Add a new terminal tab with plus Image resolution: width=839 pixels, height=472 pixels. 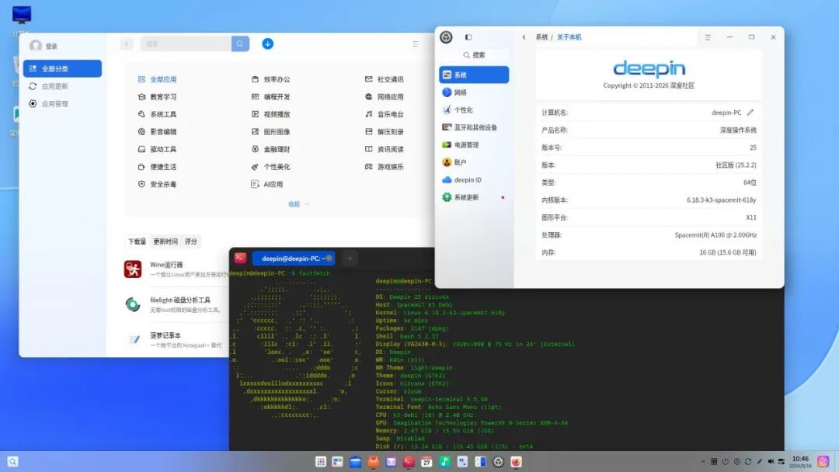pos(350,259)
